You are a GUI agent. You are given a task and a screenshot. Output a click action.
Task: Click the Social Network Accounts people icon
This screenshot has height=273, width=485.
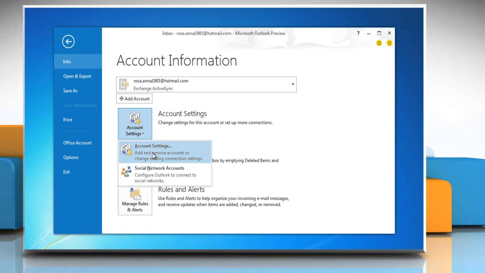coord(126,172)
